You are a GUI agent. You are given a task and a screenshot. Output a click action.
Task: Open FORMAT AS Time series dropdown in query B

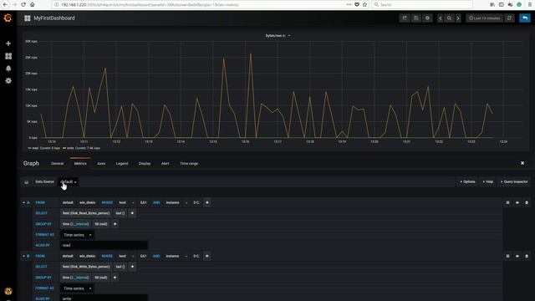tap(78, 288)
